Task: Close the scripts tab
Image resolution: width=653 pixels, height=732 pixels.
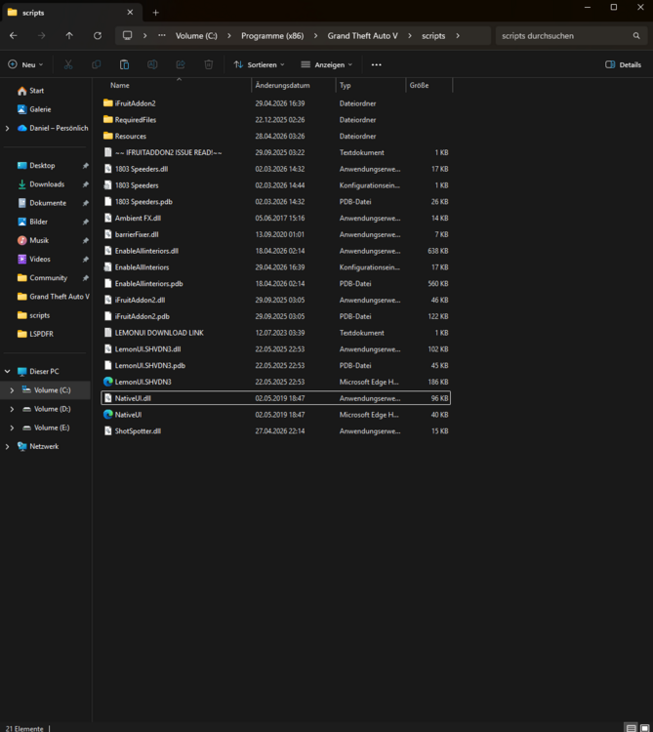Action: 130,12
